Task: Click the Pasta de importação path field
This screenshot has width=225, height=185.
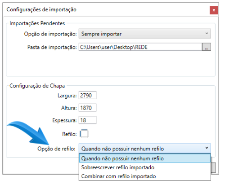Action: (x=140, y=47)
